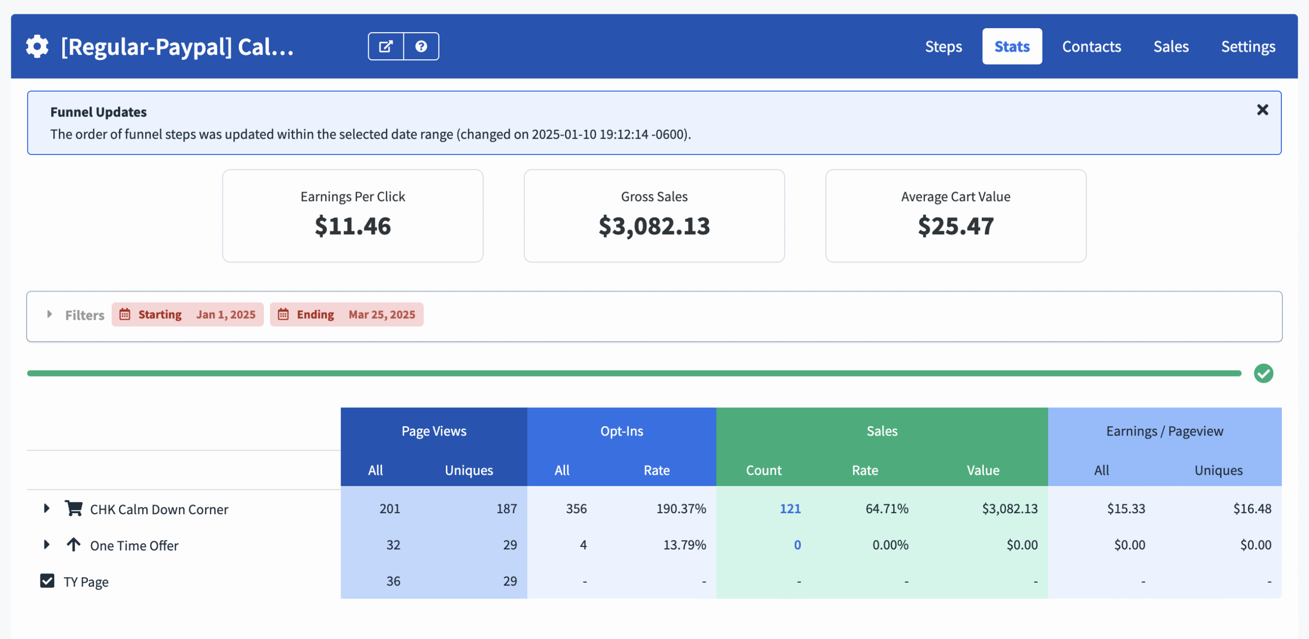Toggle the TY Page checkbox

tap(47, 581)
